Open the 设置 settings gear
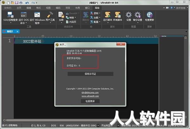 (x=129, y=15)
